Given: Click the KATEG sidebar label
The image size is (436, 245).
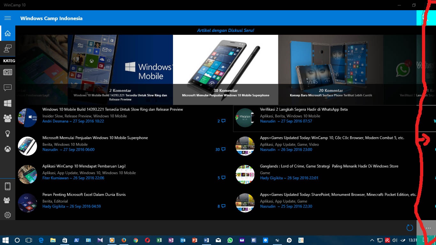Looking at the screenshot, I should pos(9,61).
